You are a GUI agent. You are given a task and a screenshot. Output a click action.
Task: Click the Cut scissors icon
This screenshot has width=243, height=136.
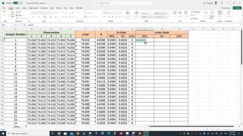pos(17,12)
